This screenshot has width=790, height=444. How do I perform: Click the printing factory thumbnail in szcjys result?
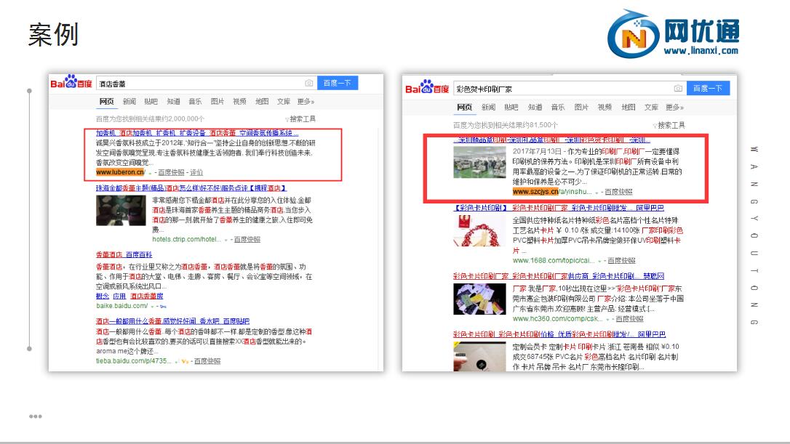click(x=479, y=162)
